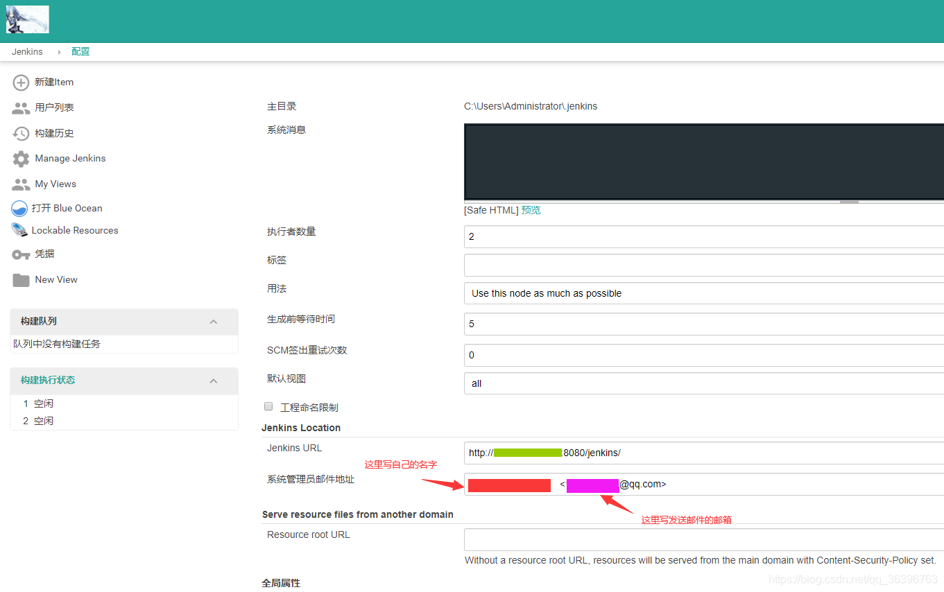944x592 pixels.
Task: Open the 构建历史 link
Action: pos(54,133)
